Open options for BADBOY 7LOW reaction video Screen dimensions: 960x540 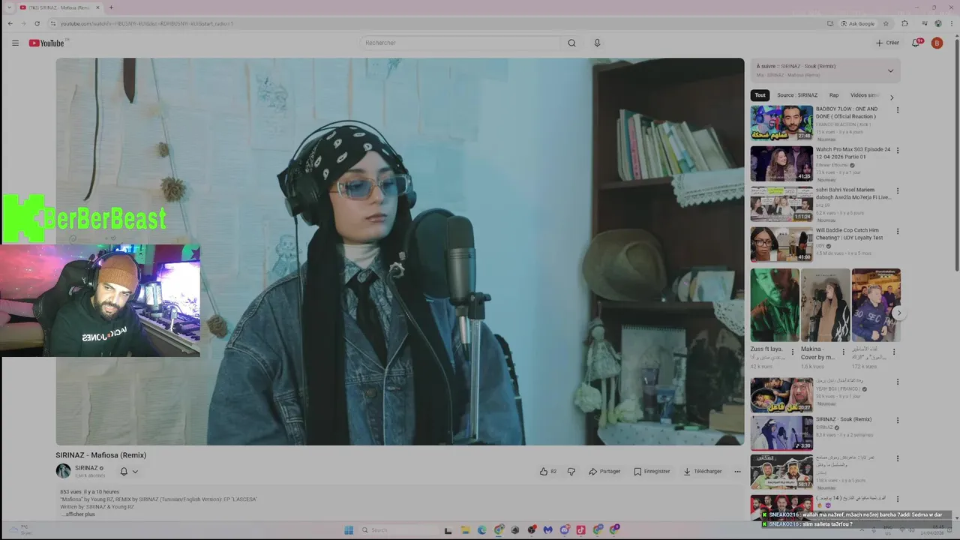coord(897,110)
